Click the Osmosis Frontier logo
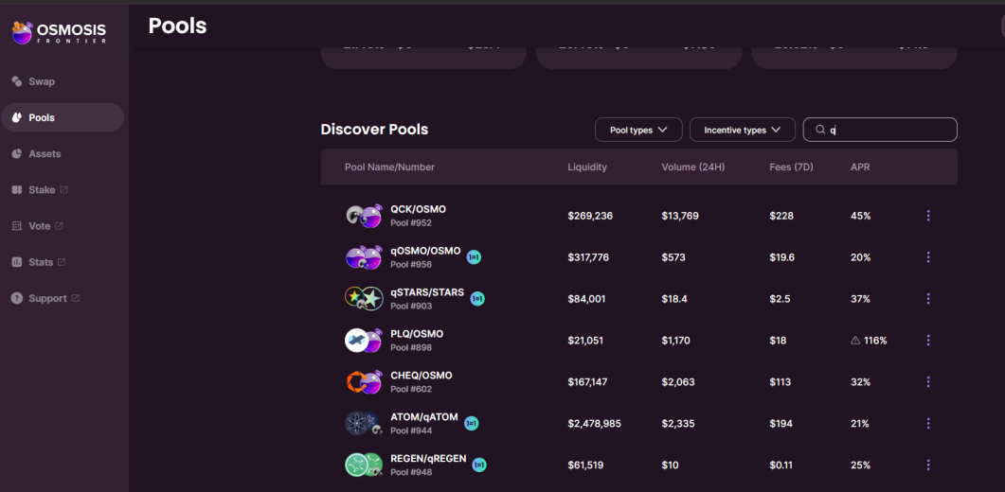Viewport: 1005px width, 492px height. 60,31
